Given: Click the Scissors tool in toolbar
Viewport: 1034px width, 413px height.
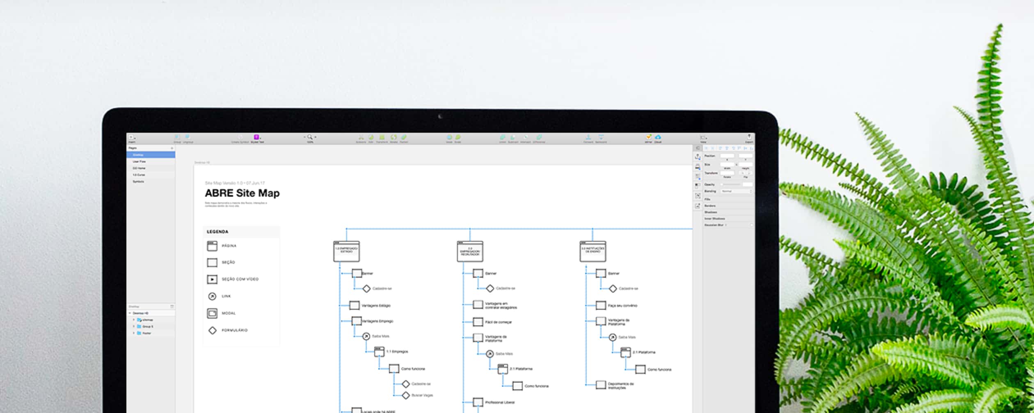Looking at the screenshot, I should [x=361, y=138].
